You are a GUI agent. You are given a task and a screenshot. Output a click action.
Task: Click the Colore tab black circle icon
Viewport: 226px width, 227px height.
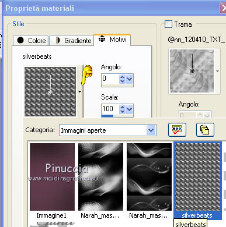(x=20, y=40)
